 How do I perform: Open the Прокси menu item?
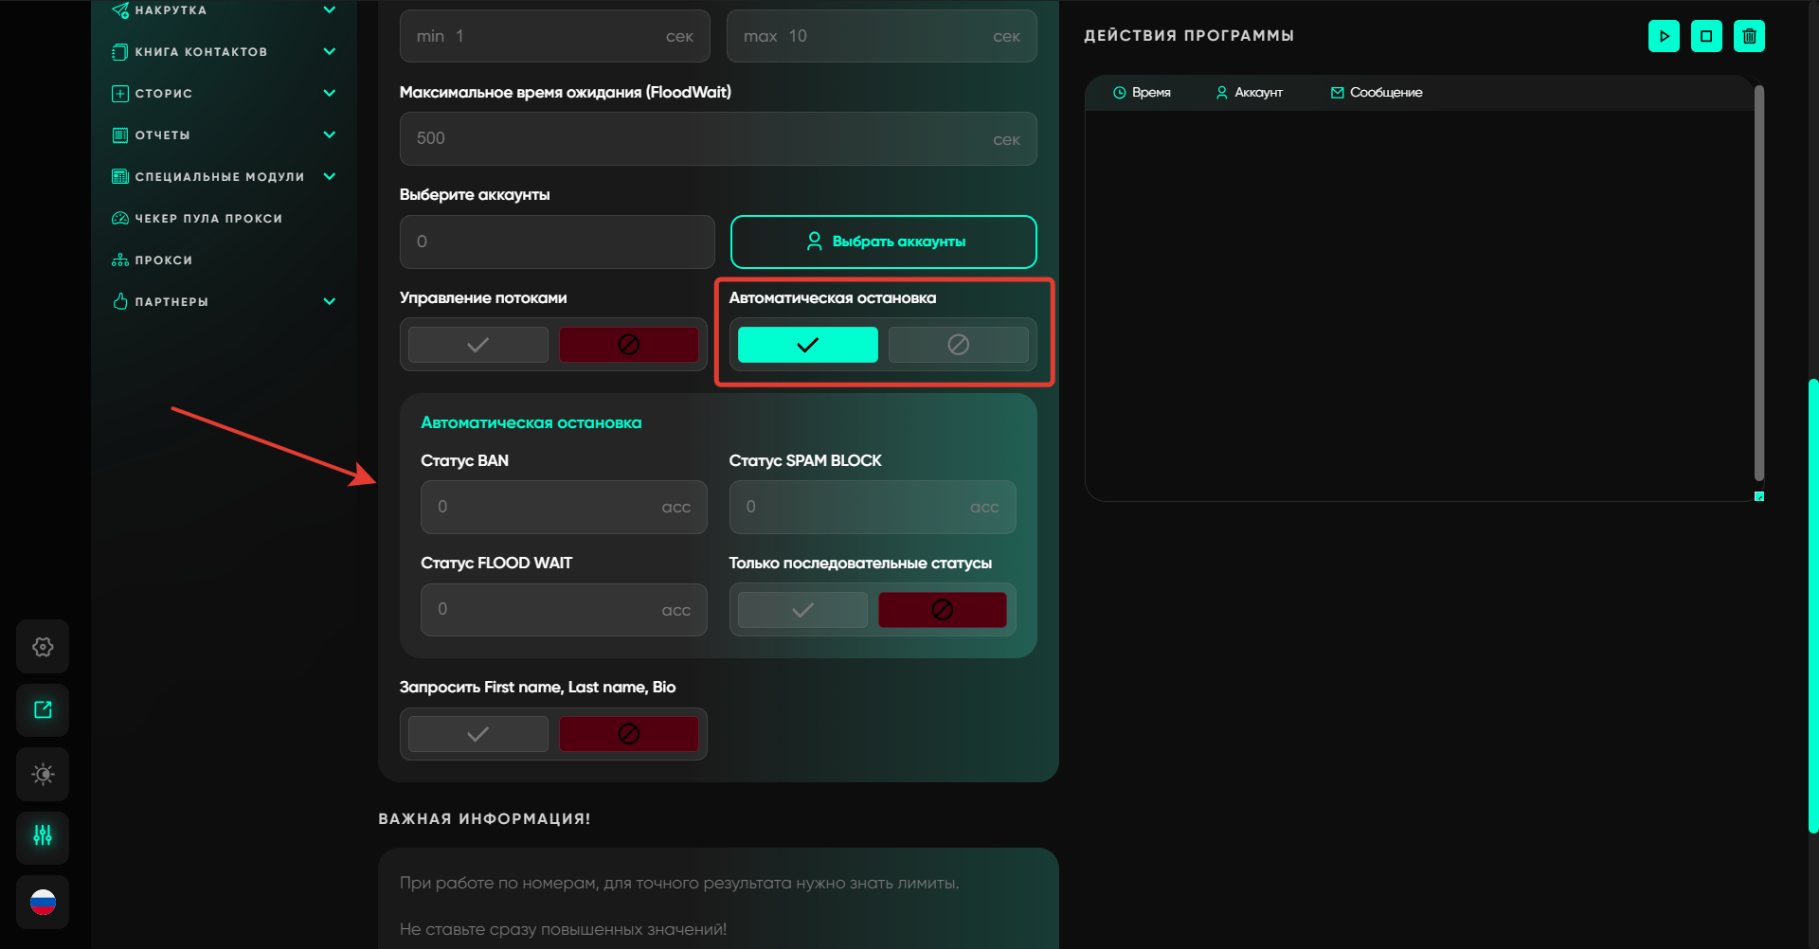click(163, 260)
